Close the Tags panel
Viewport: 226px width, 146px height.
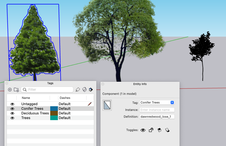[7, 83]
